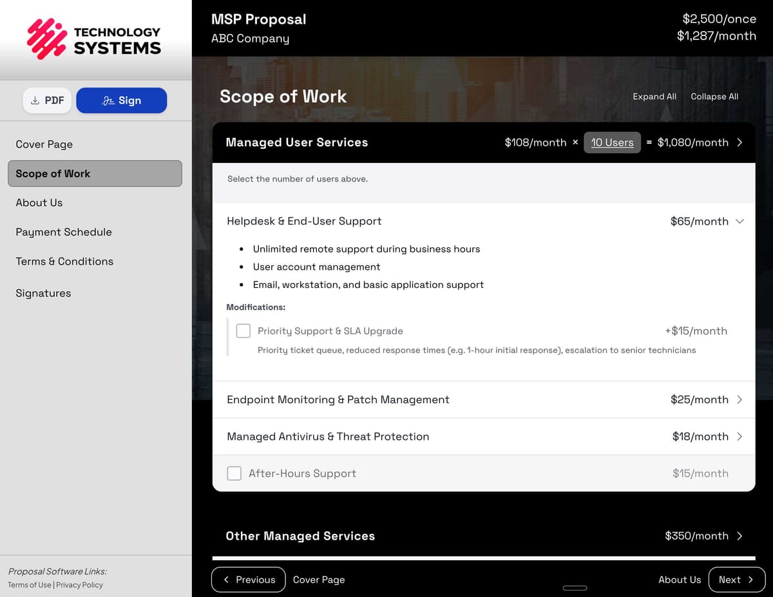773x597 pixels.
Task: Check the After-Hours Support option
Action: [234, 473]
